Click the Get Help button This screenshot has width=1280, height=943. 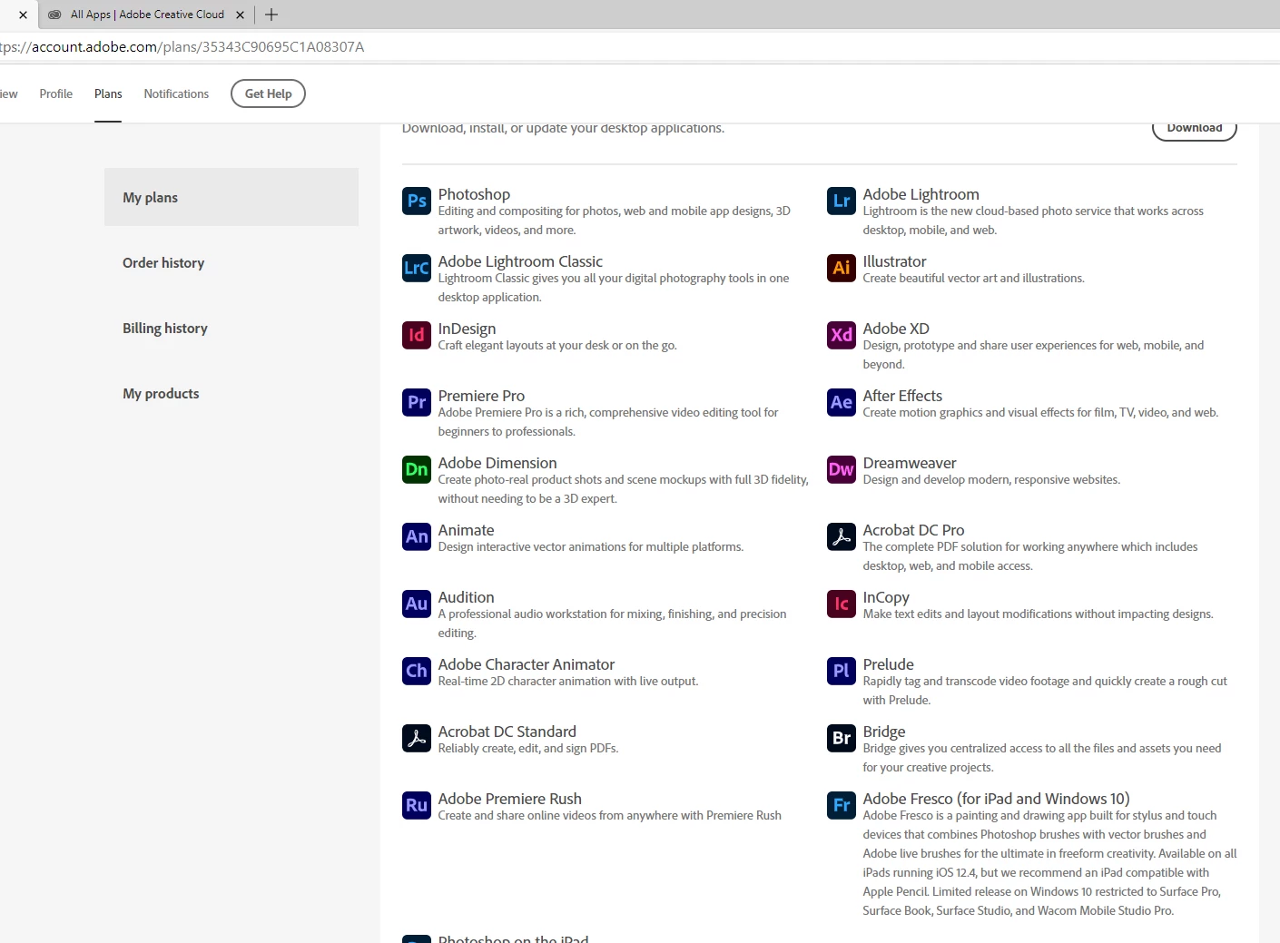268,93
